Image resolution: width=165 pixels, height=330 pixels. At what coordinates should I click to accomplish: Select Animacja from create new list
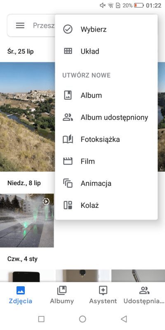[106, 183]
